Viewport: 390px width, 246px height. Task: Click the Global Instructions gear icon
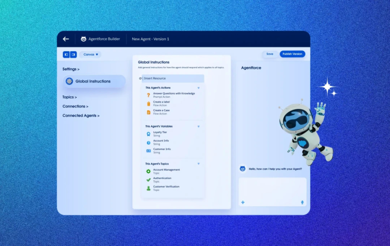click(x=69, y=81)
